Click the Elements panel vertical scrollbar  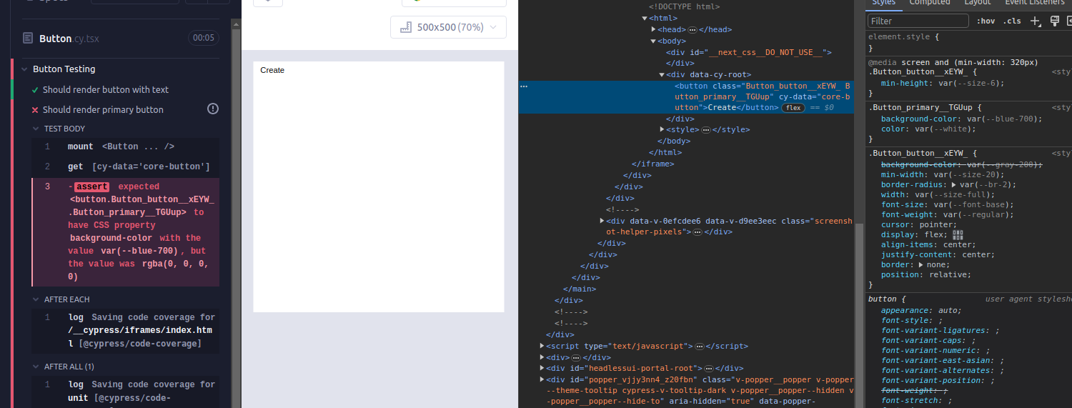click(860, 314)
